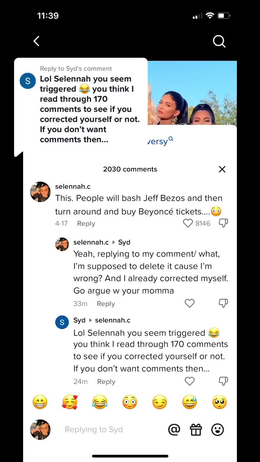This screenshot has width=260, height=462.
Task: Reply to the 4-17 top comment
Action: click(x=86, y=223)
